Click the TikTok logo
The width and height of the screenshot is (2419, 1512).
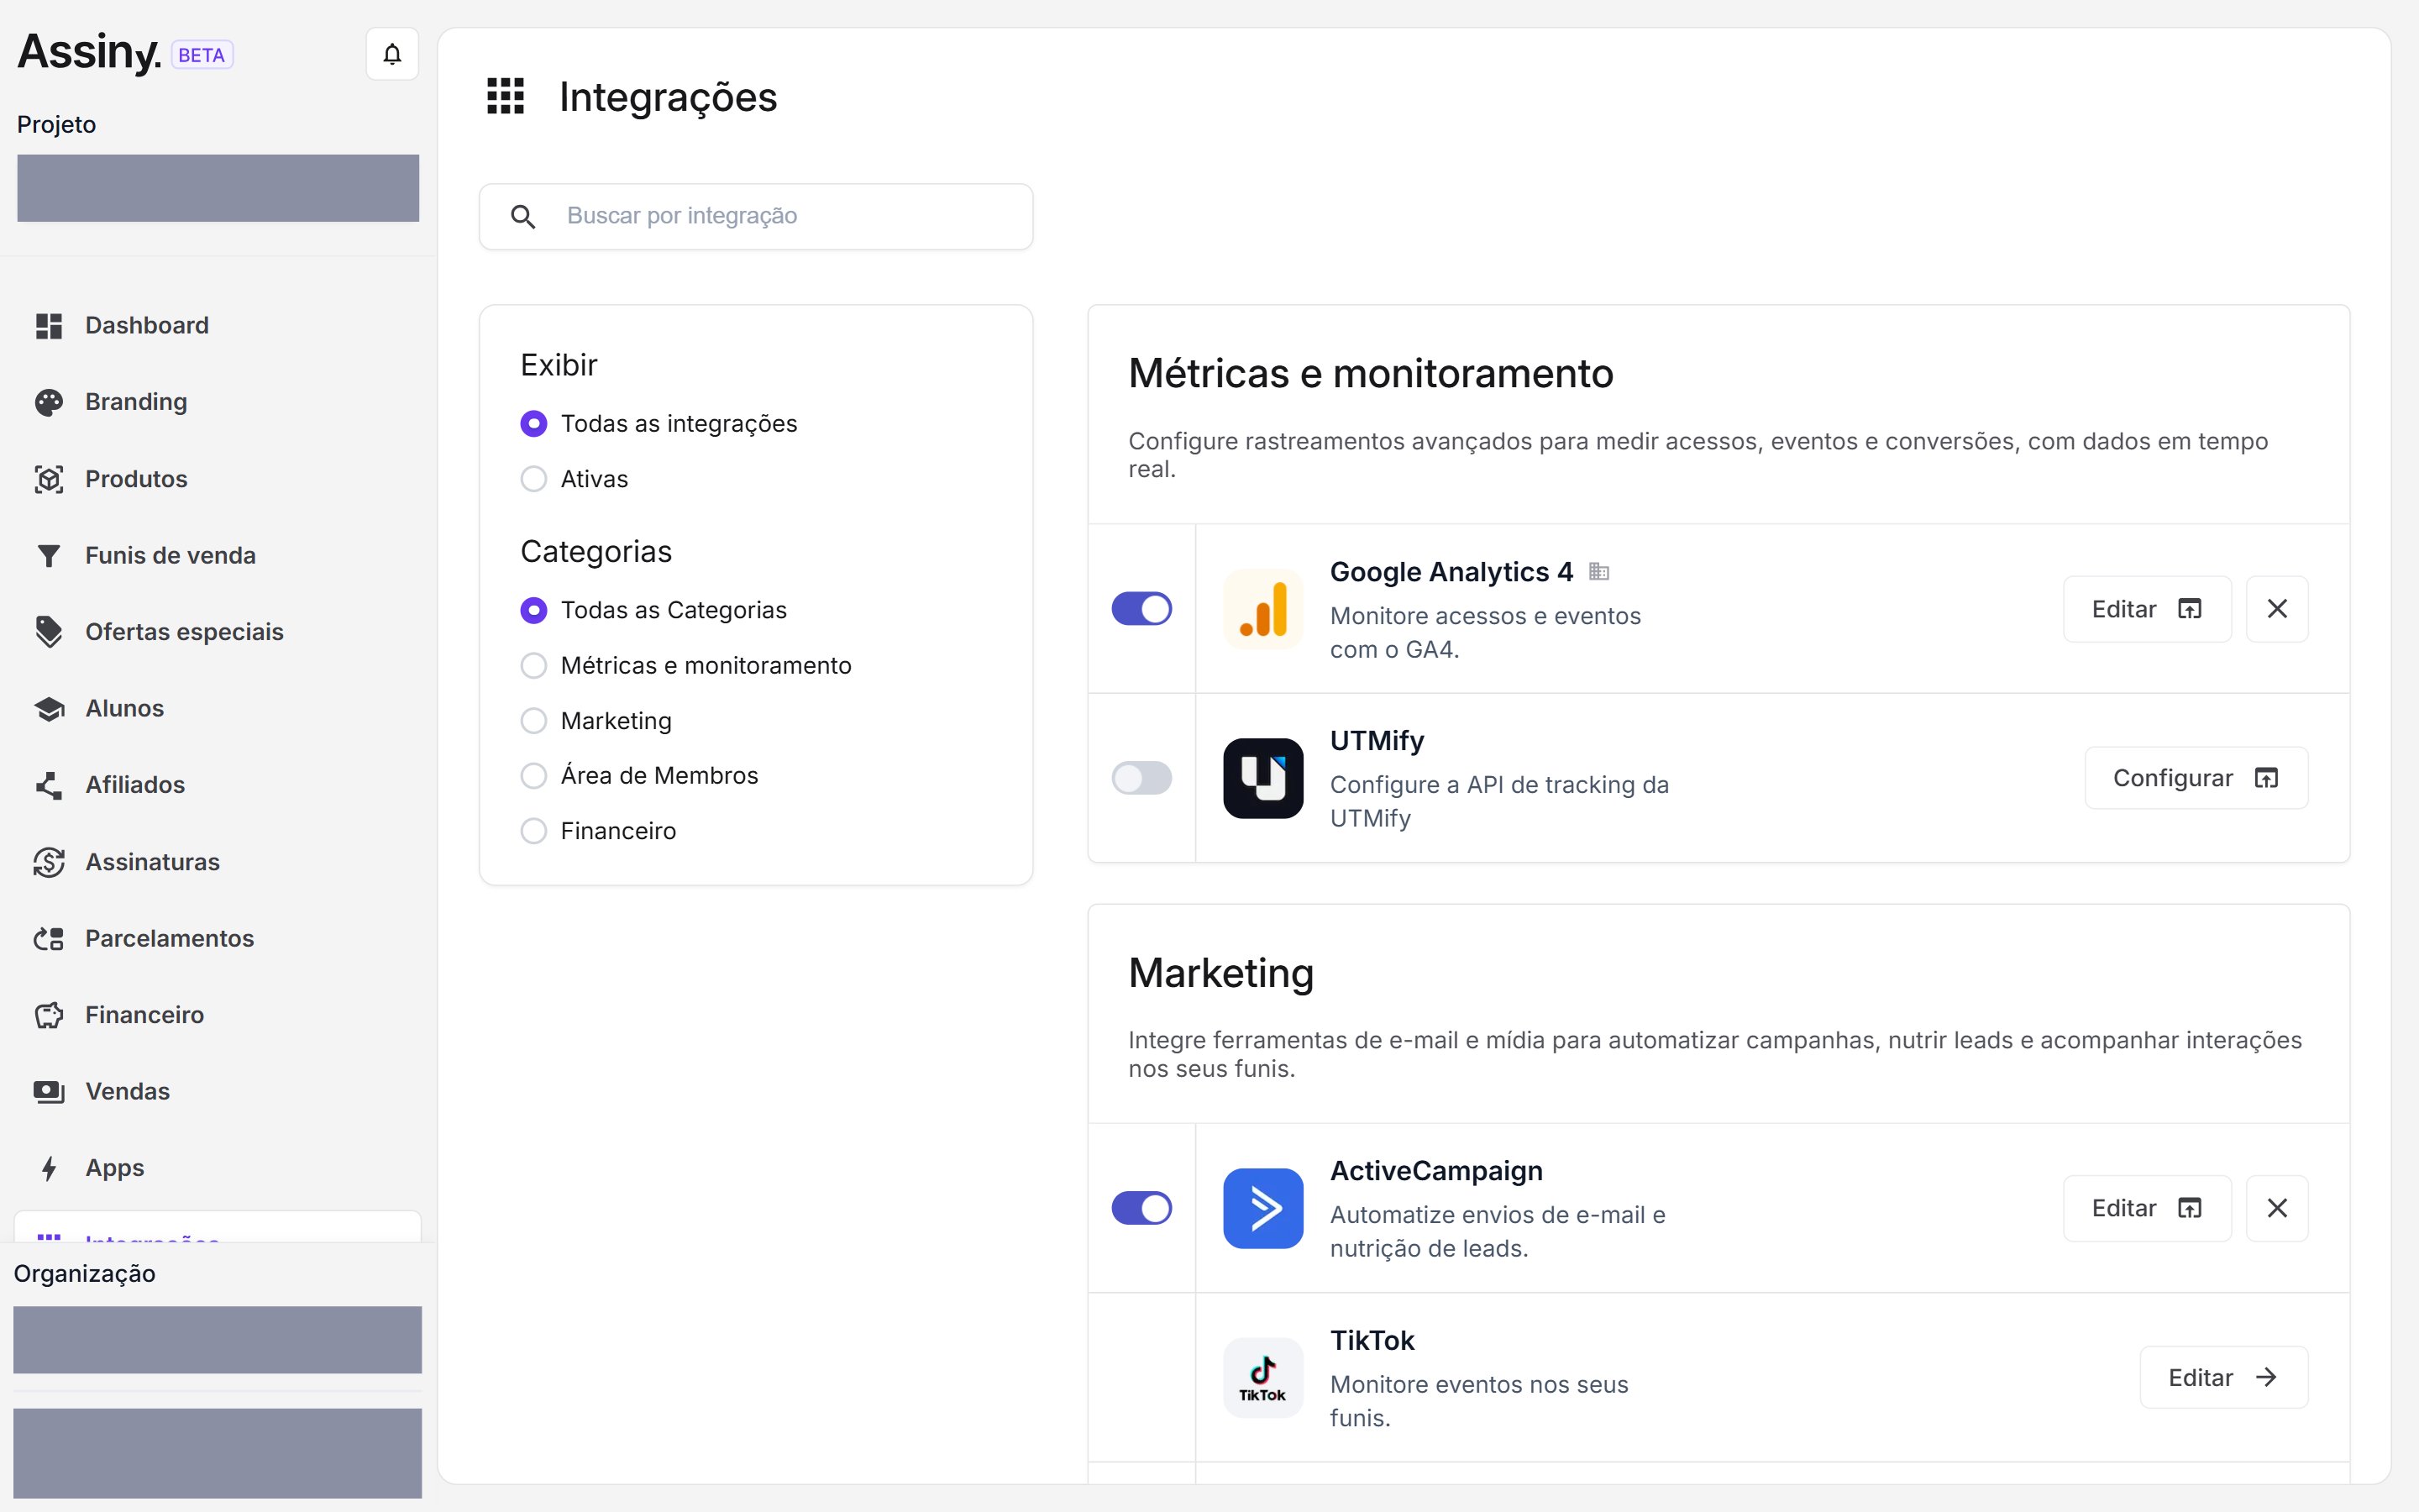coord(1263,1378)
